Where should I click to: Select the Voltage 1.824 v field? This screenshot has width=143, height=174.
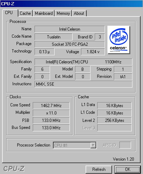click(93, 52)
